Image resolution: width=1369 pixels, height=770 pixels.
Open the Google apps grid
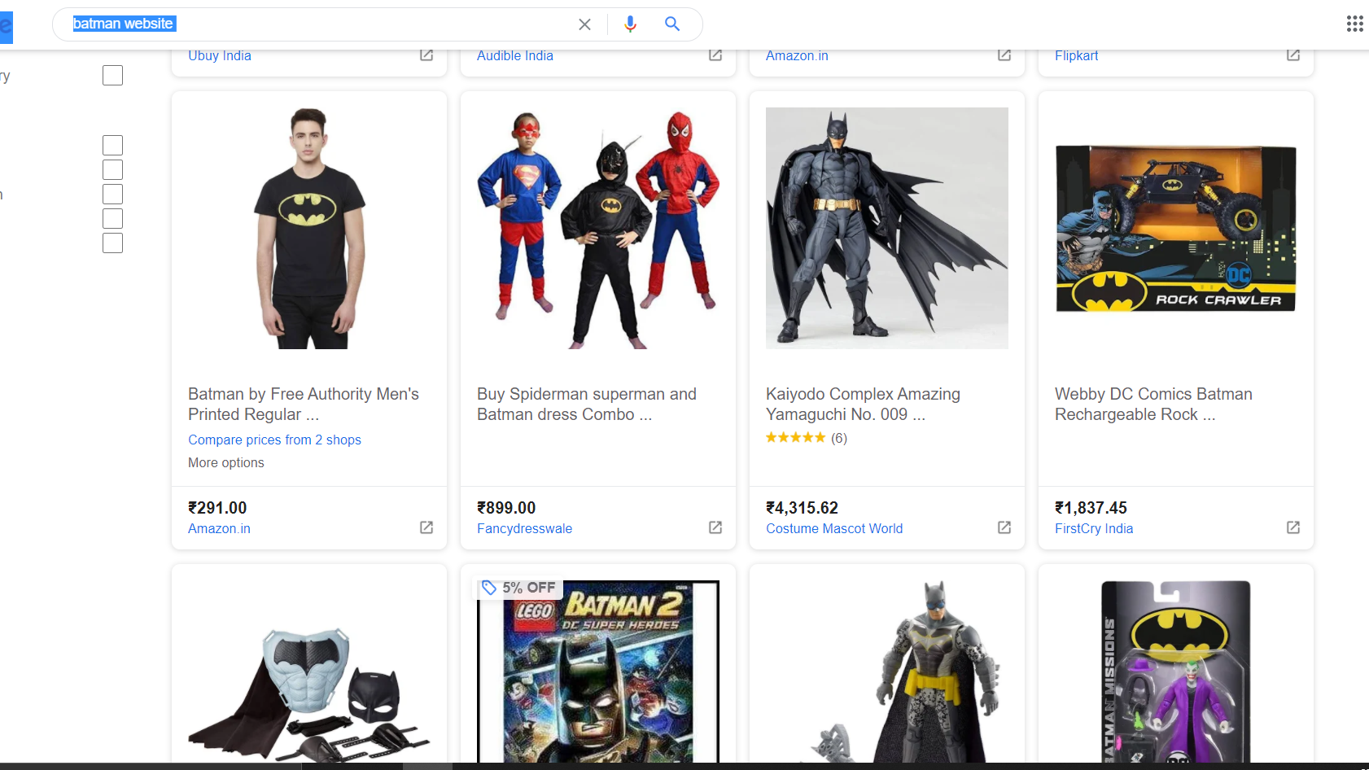[1354, 24]
